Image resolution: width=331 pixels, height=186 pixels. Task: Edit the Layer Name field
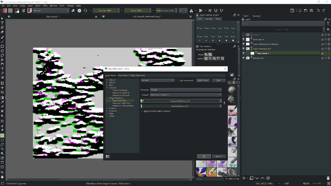coord(171,75)
